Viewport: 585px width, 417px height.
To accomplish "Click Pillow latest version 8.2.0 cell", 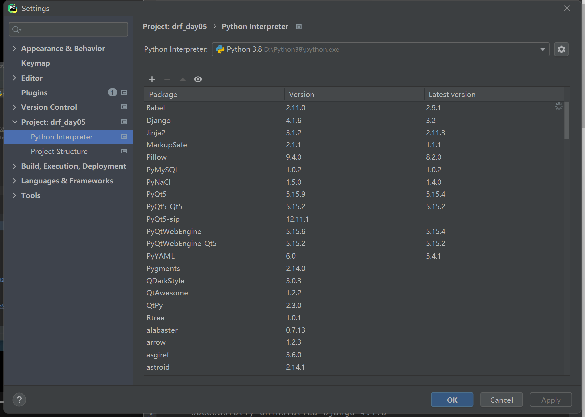I will pyautogui.click(x=434, y=157).
